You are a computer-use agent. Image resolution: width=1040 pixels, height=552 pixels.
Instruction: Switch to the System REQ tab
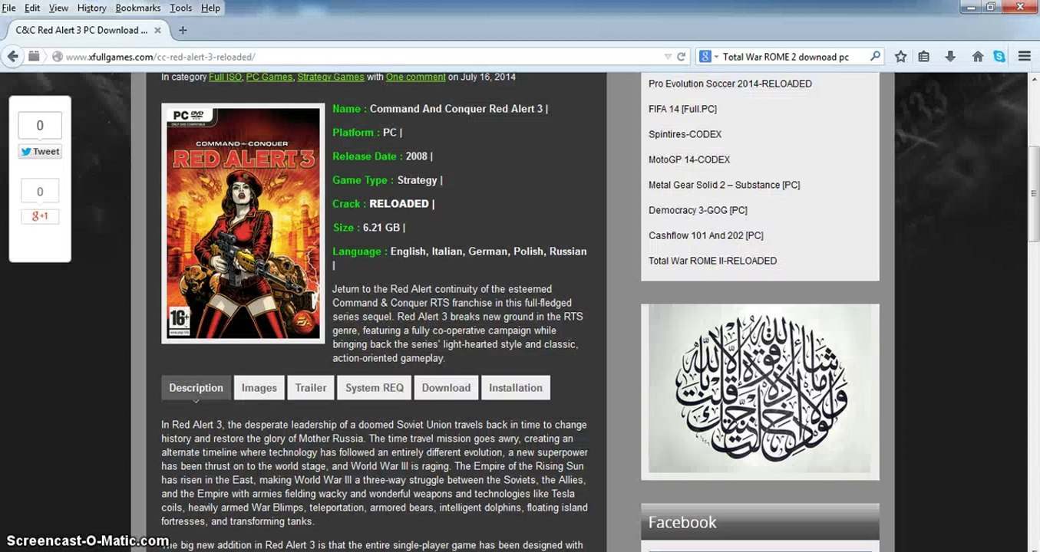[x=375, y=388]
